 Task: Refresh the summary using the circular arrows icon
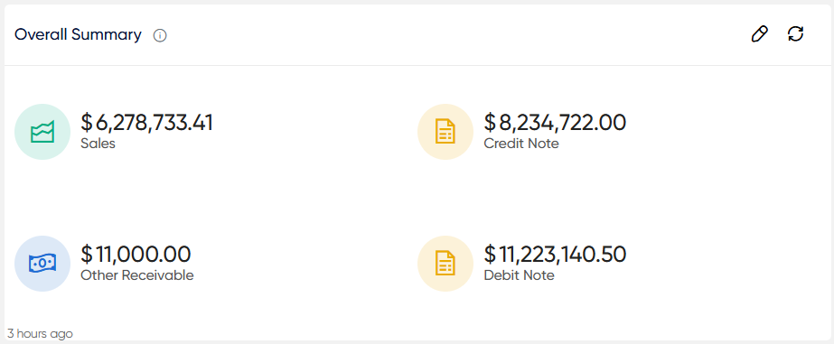pyautogui.click(x=795, y=34)
